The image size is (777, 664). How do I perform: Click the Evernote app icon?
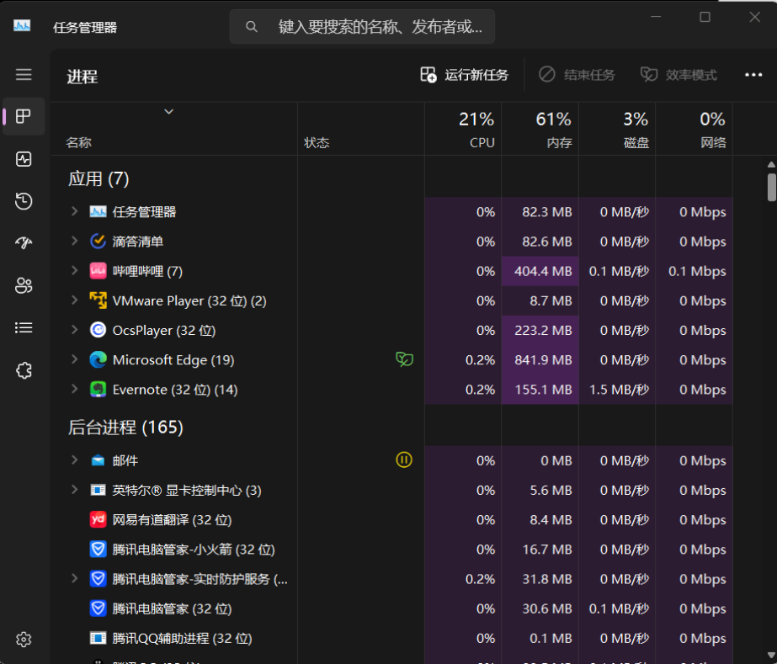(x=98, y=390)
